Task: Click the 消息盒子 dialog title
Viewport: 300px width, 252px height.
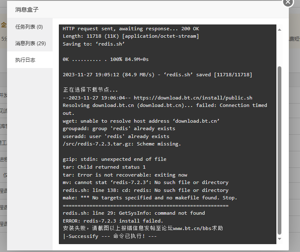Action: coord(27,10)
